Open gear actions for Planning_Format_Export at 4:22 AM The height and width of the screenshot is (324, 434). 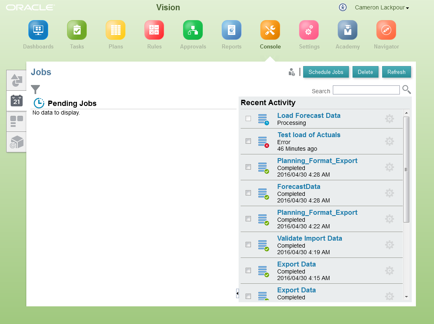tap(390, 219)
